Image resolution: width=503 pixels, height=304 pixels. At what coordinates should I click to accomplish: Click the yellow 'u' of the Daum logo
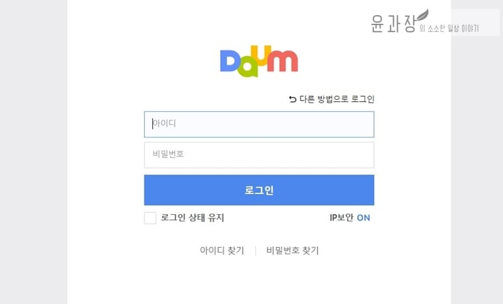pos(260,55)
